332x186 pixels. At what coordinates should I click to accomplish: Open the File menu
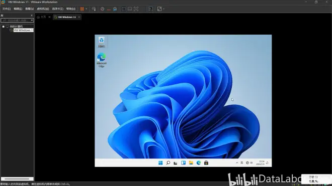(x=7, y=9)
